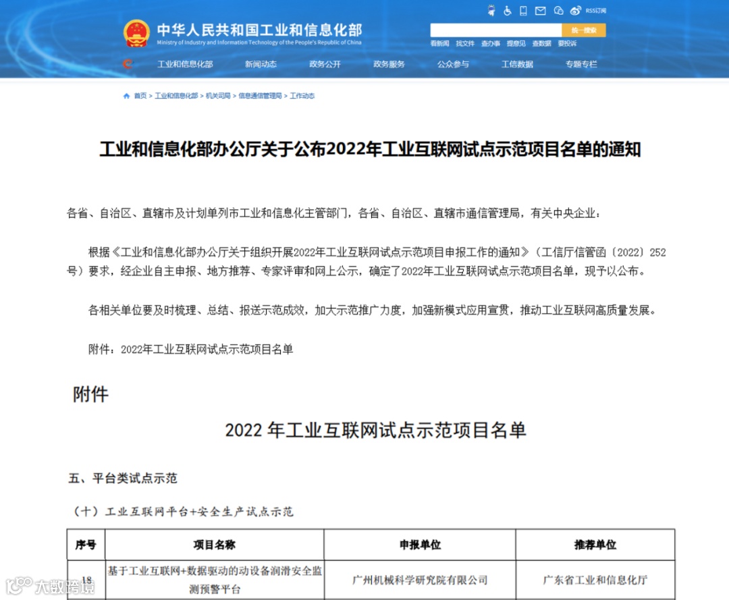Click the robot assistant icon in header
729x600 pixels.
point(491,11)
